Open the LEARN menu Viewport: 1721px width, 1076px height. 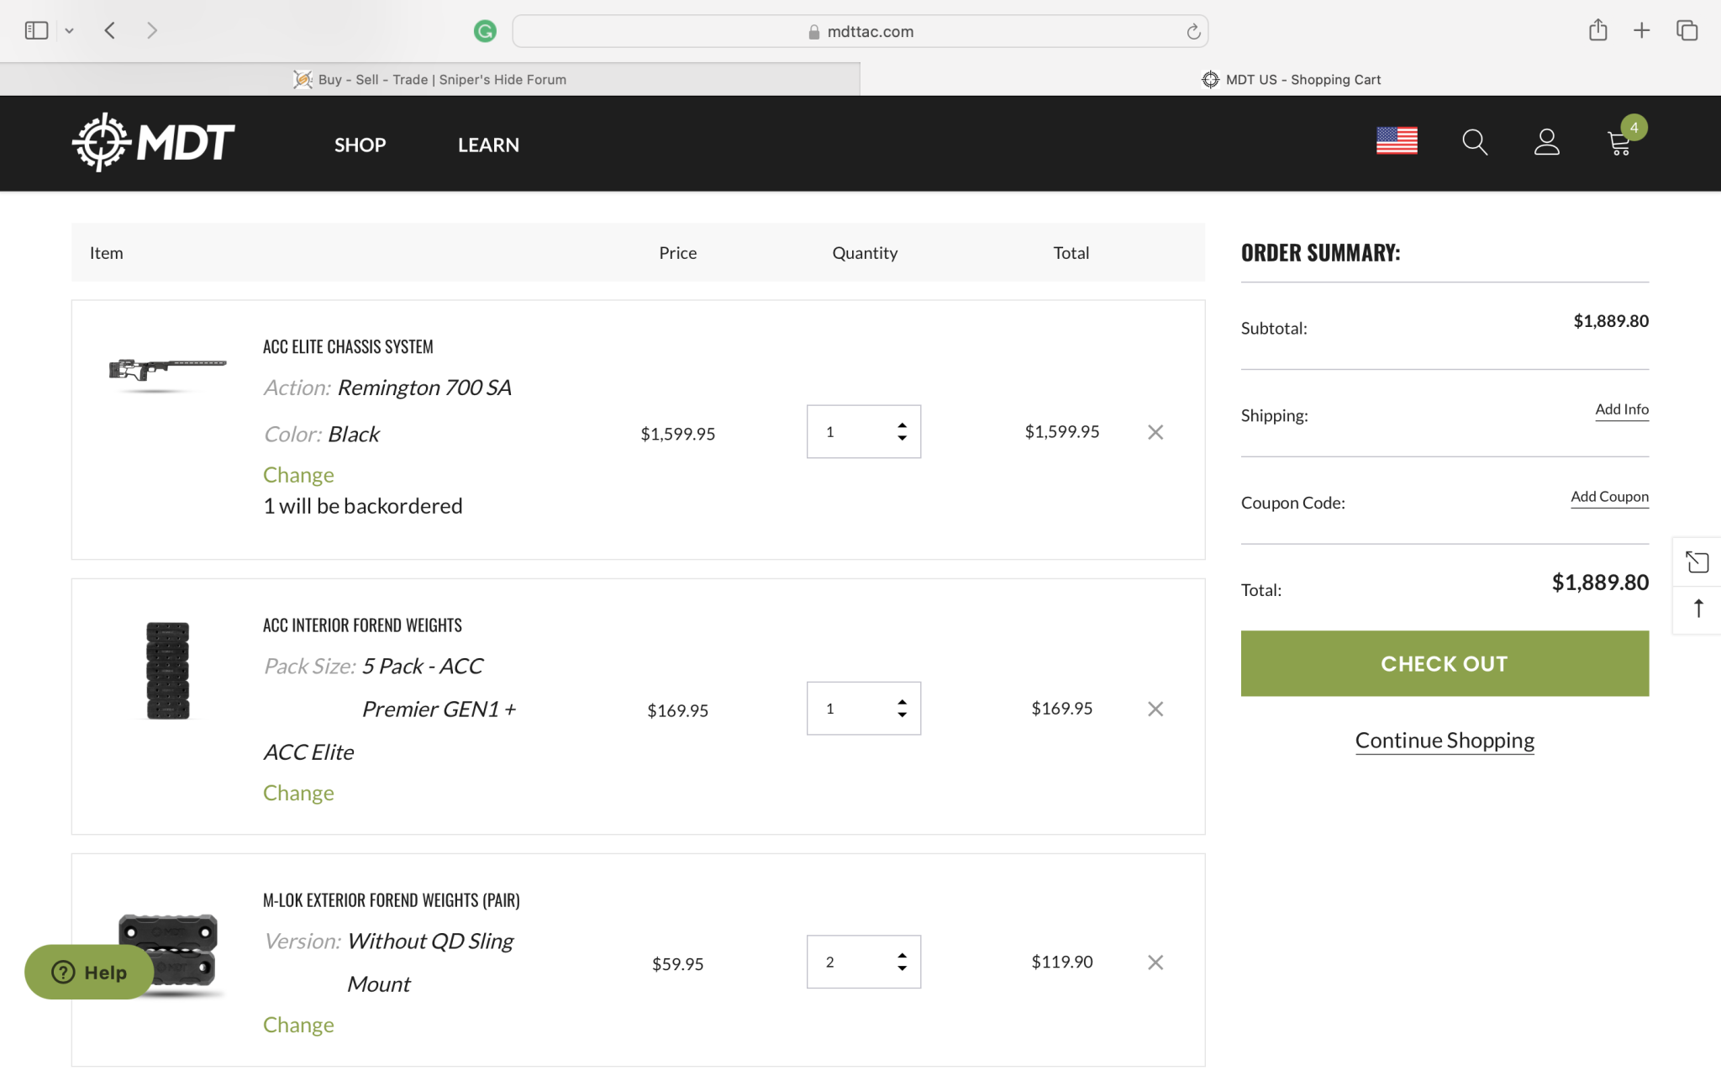tap(488, 145)
